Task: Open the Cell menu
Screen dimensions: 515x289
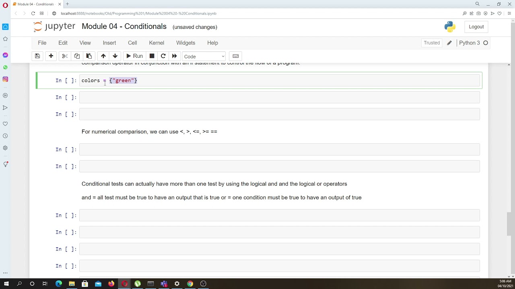Action: click(132, 43)
